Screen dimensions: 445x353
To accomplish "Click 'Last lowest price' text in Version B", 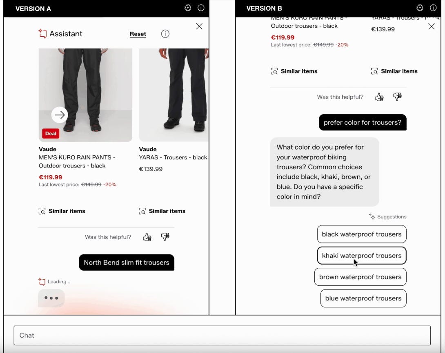I will pos(291,45).
